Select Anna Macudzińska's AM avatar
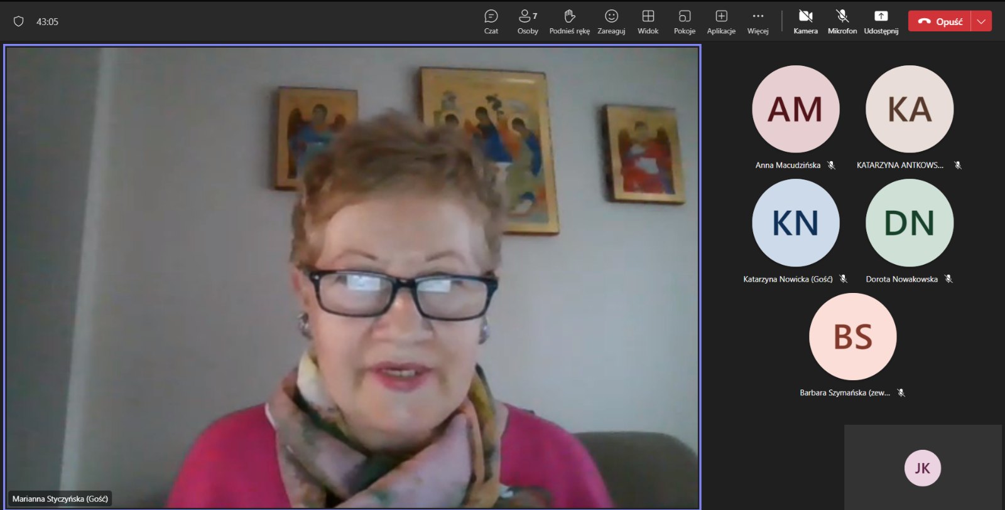 click(x=795, y=109)
